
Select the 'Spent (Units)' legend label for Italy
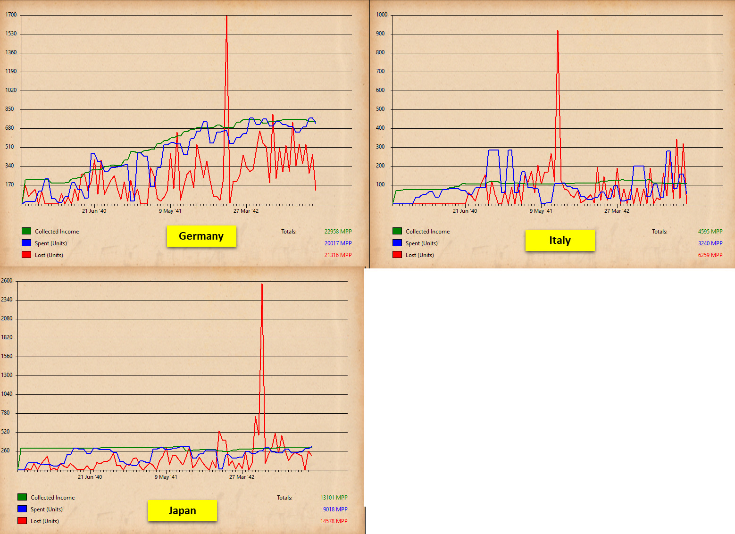point(422,243)
